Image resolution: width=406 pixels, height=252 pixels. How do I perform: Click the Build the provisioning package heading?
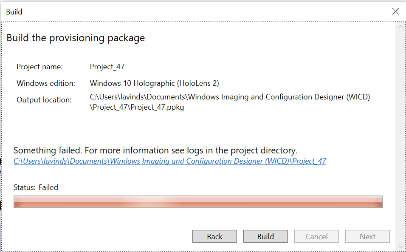(x=76, y=38)
